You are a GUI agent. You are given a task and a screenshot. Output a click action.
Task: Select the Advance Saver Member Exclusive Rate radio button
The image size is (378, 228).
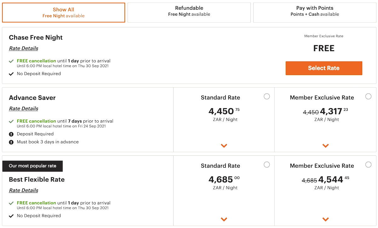[368, 96]
